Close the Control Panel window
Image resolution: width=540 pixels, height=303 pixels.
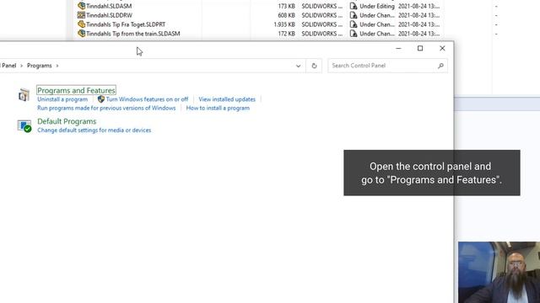point(442,49)
